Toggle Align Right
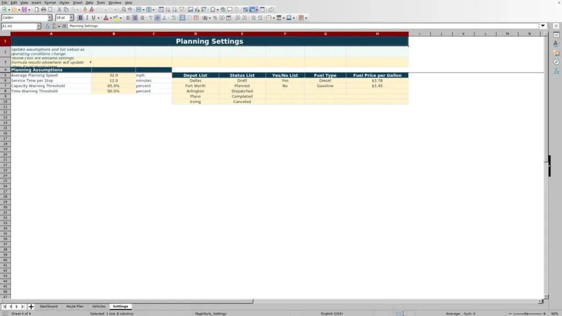562x316 pixels. [142, 18]
